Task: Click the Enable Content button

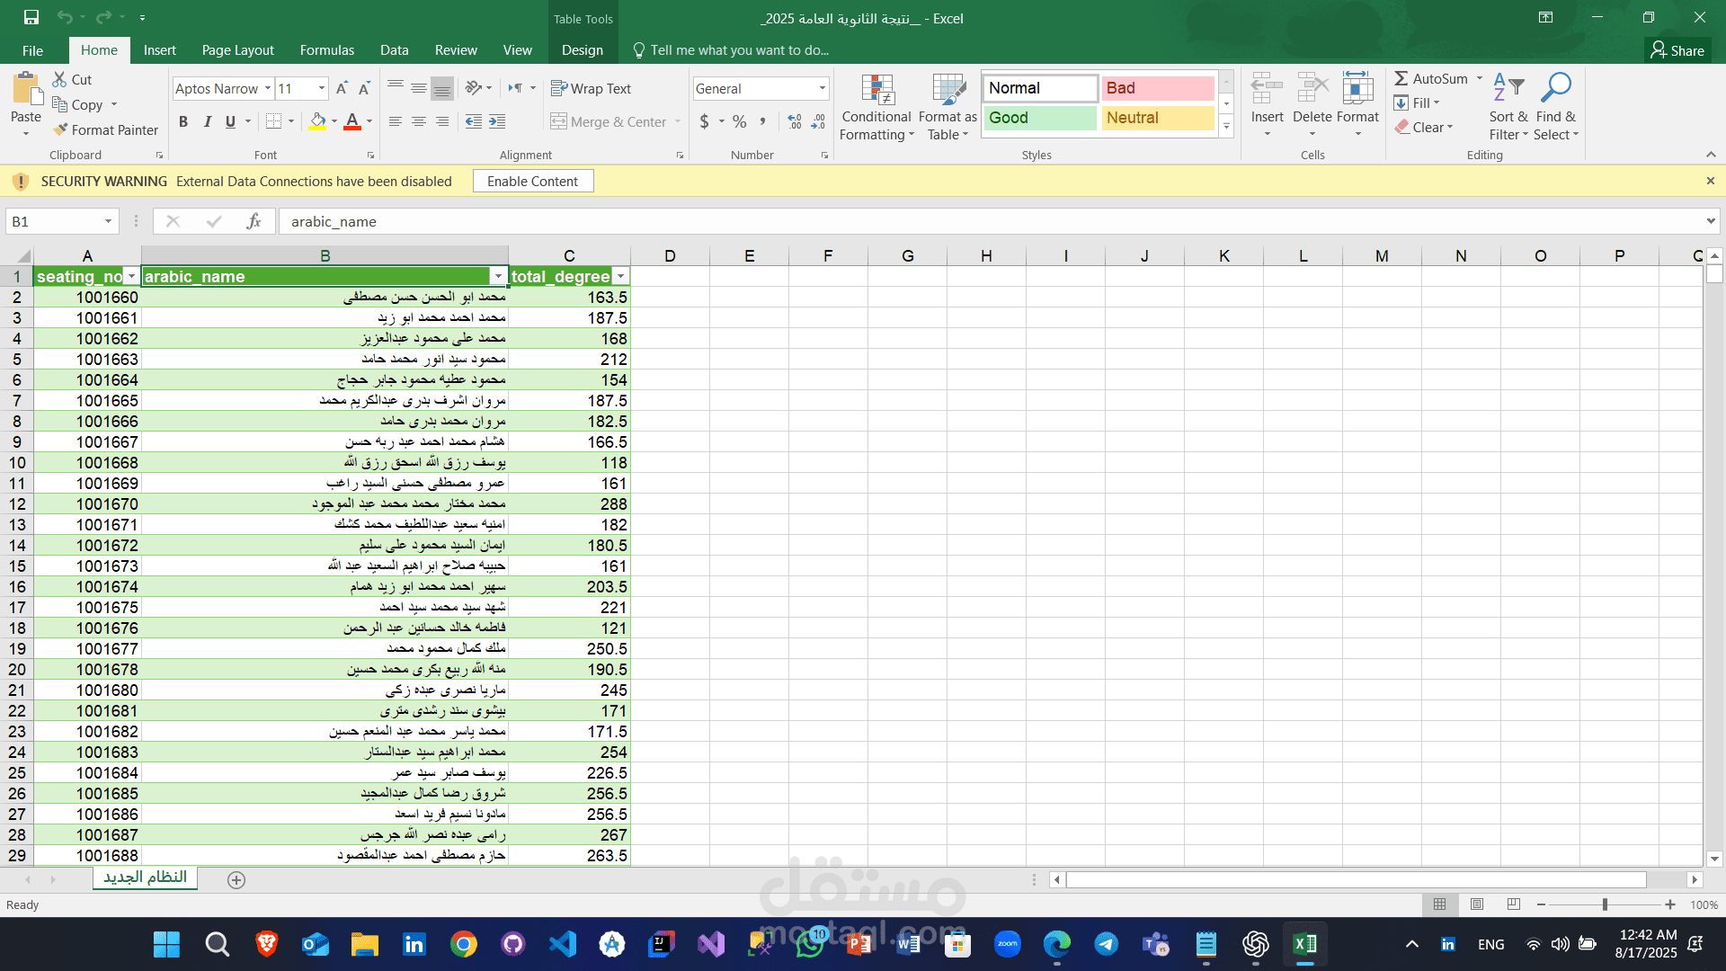Action: 532,181
